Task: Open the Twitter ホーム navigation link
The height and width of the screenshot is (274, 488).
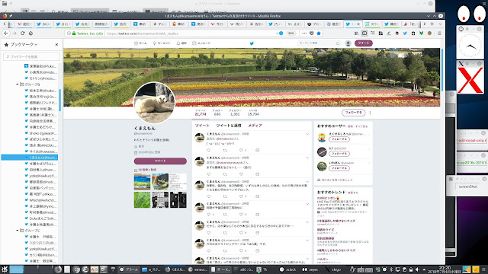Action: click(x=140, y=43)
